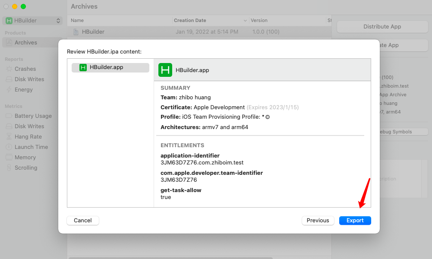Sort archives by Creation Date column chevron
The image size is (432, 259).
245,21
